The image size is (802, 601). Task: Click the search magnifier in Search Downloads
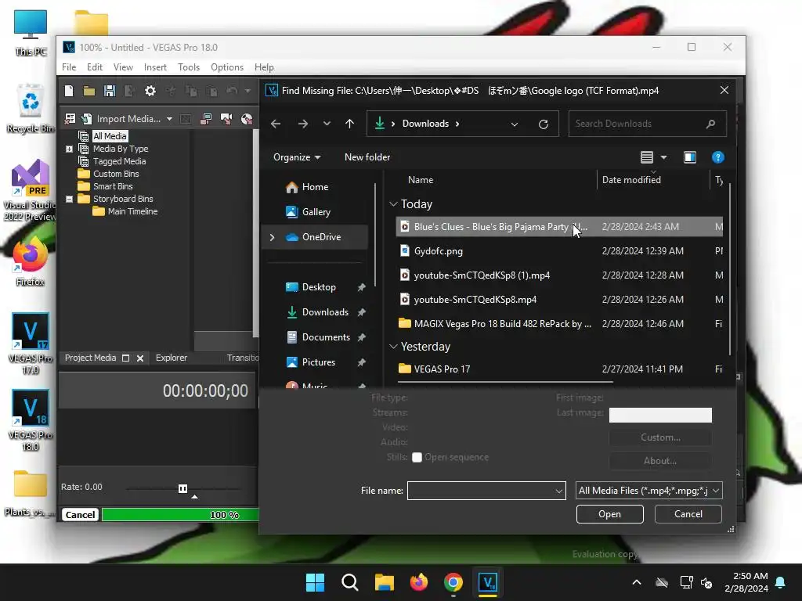click(x=710, y=124)
